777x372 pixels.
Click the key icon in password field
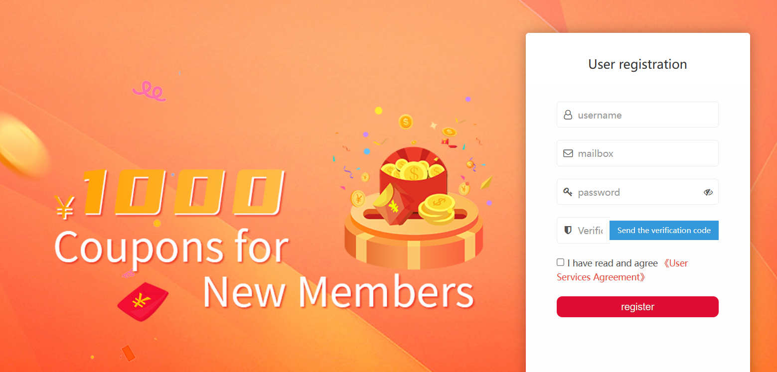[x=568, y=192]
